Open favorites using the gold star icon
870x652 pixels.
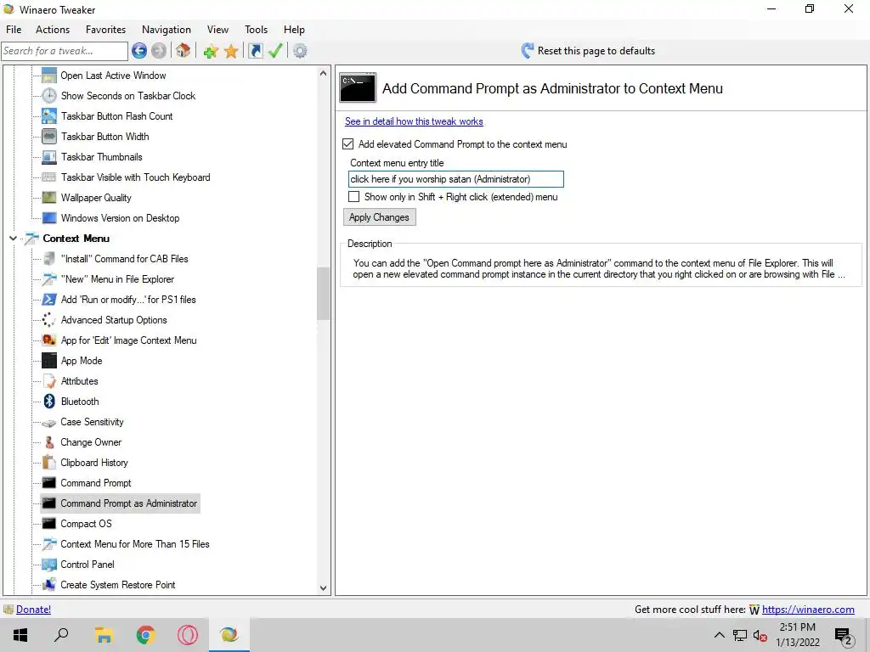(x=231, y=51)
